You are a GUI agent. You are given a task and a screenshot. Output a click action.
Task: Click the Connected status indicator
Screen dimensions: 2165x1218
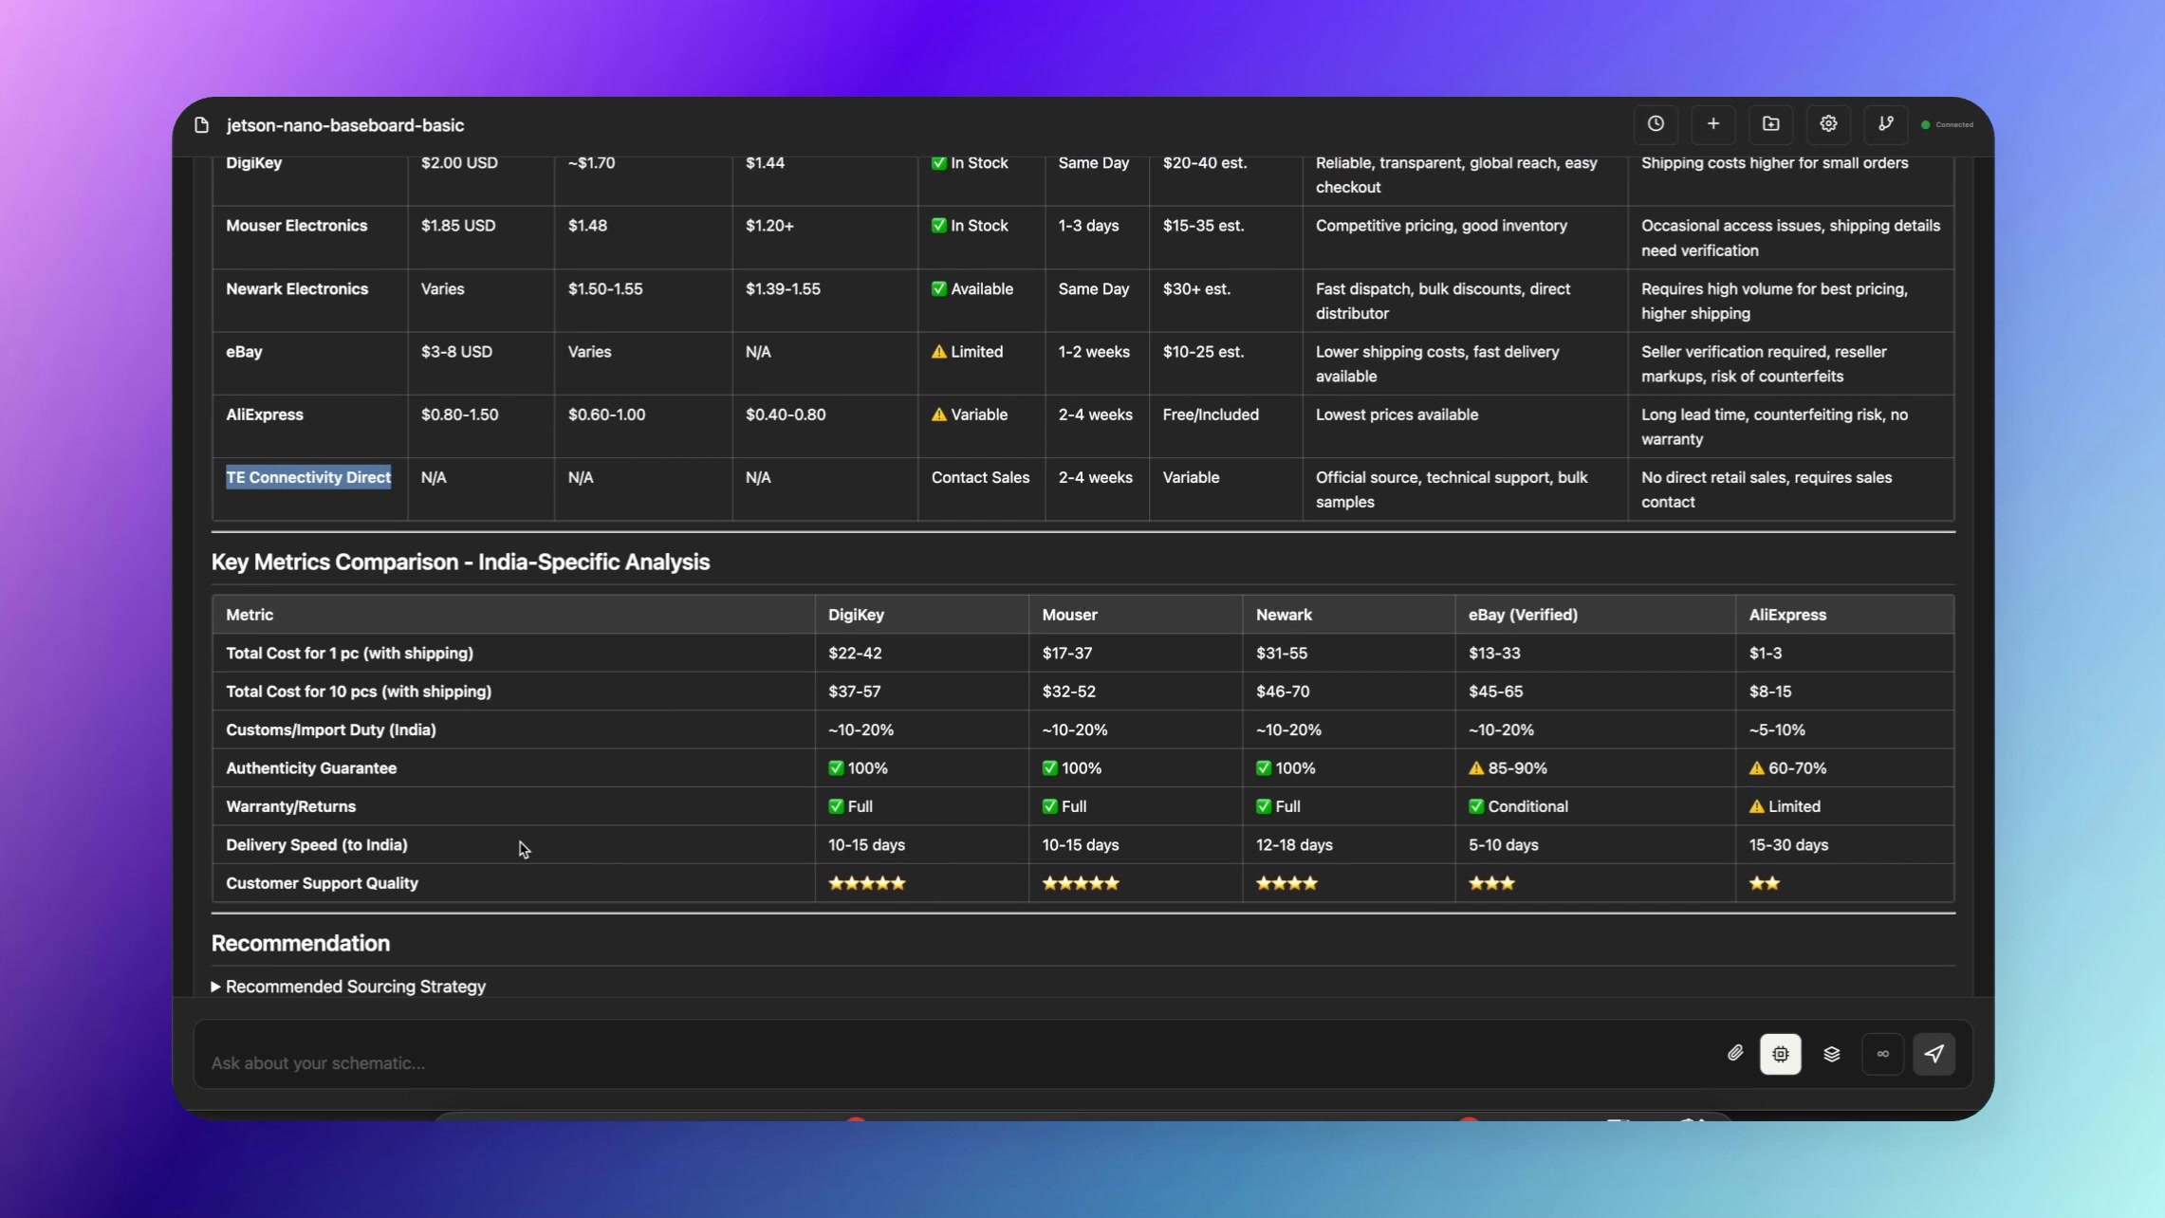click(1948, 124)
